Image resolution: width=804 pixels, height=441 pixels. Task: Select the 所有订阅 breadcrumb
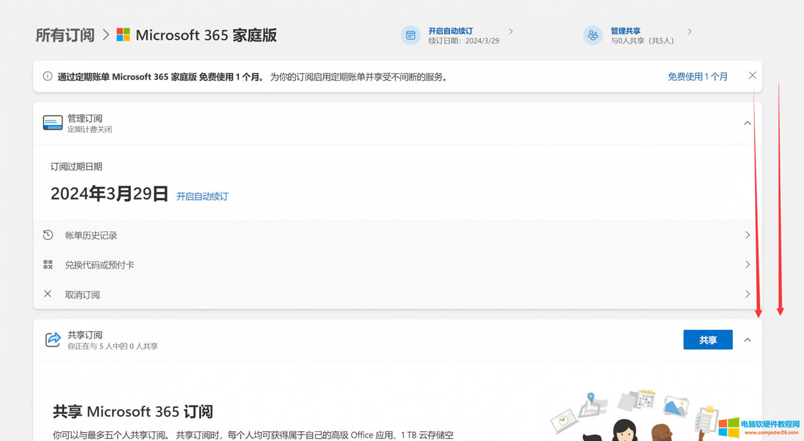[65, 35]
